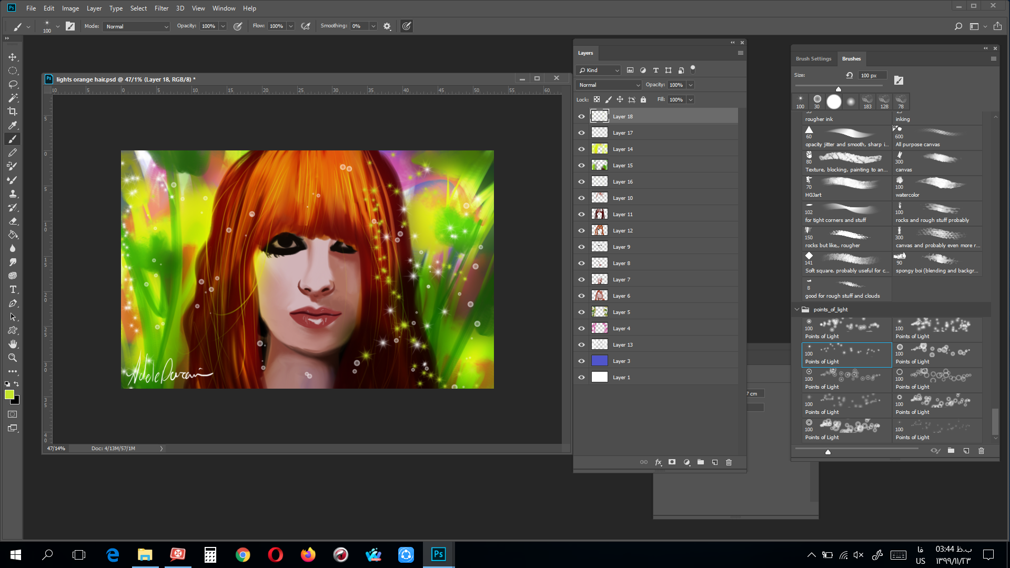1010x568 pixels.
Task: Hide Layer 17 visibility eye
Action: click(581, 133)
